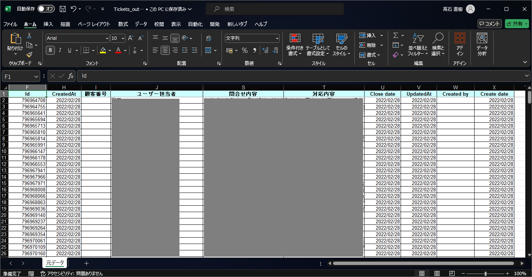532x277 pixels.
Task: Open the Data Analysis tool
Action: [482, 44]
